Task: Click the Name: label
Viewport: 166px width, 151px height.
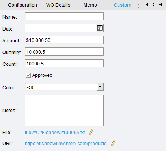Action: [x=9, y=17]
